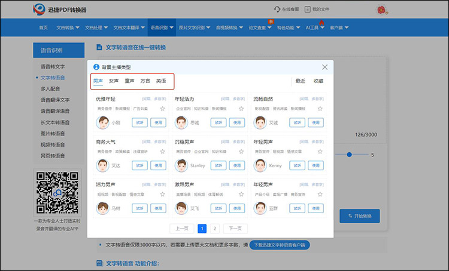This screenshot has height=271, width=449.
Task: Click 下载迅捷文字转语音客户端 button
Action: pyautogui.click(x=280, y=245)
